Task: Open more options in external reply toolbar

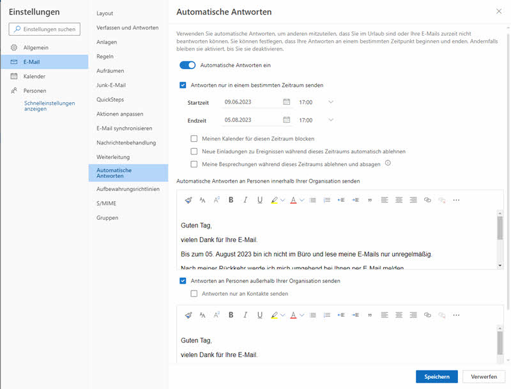Action: pyautogui.click(x=456, y=315)
